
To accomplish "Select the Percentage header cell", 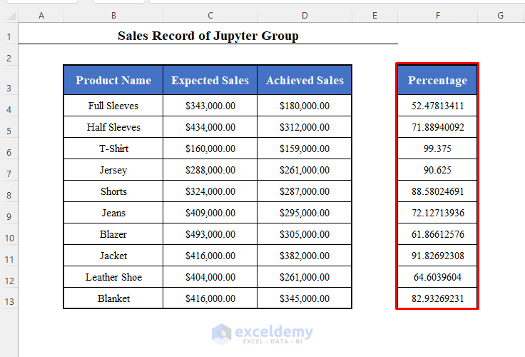I will tap(437, 81).
